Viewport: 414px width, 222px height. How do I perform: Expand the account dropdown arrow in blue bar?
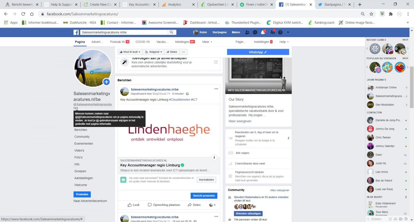[x=288, y=32]
